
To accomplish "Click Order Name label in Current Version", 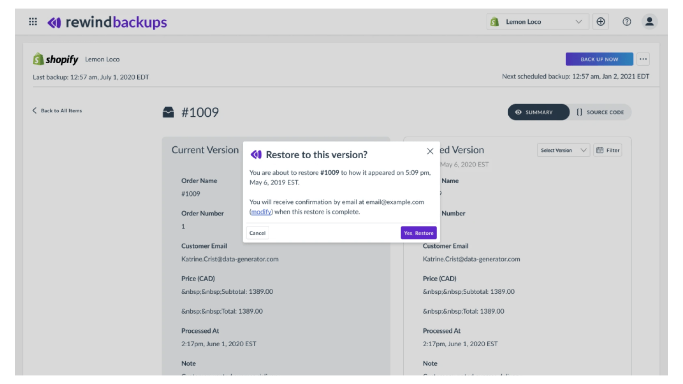I will (x=199, y=181).
